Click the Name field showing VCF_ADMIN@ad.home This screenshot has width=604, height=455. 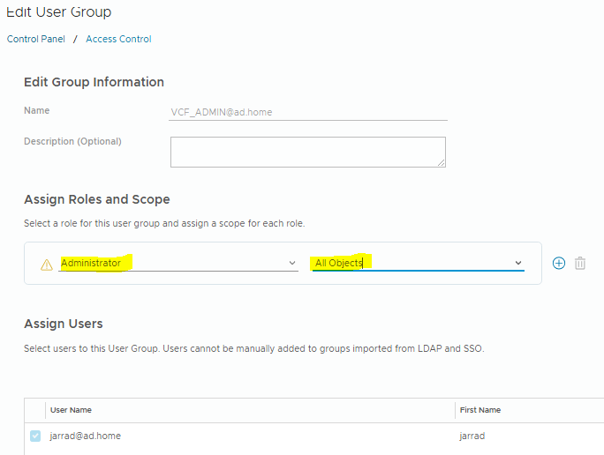[307, 112]
